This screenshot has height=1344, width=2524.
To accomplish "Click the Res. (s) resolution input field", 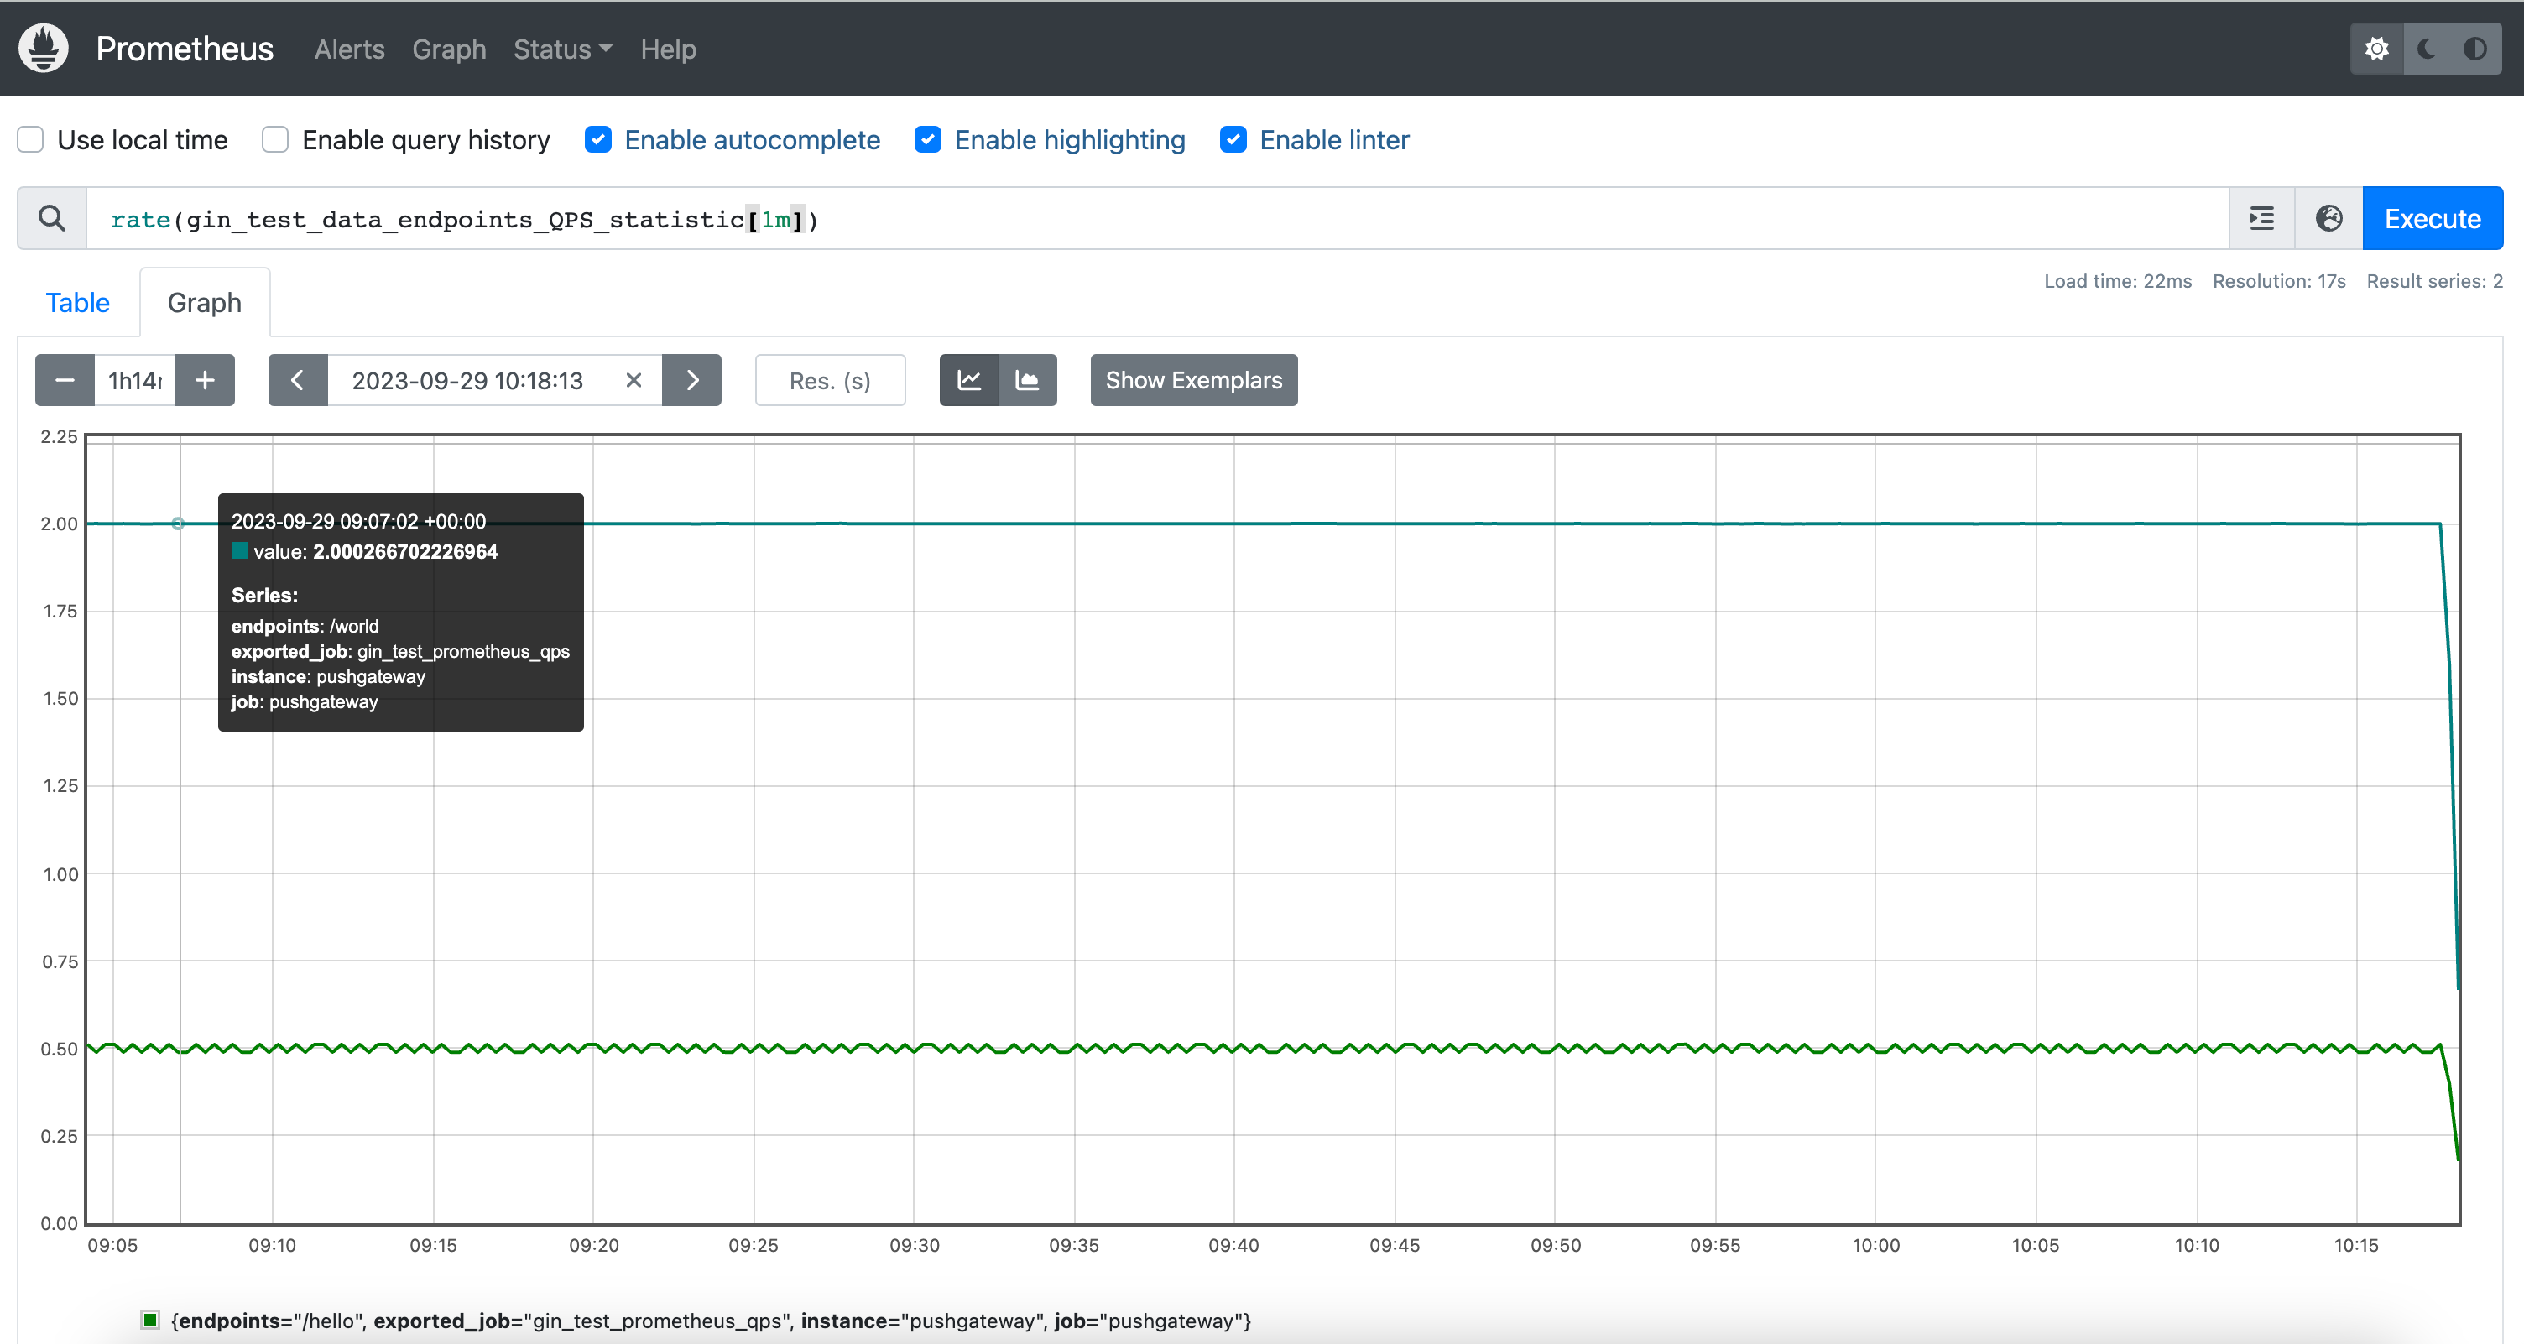I will (830, 381).
